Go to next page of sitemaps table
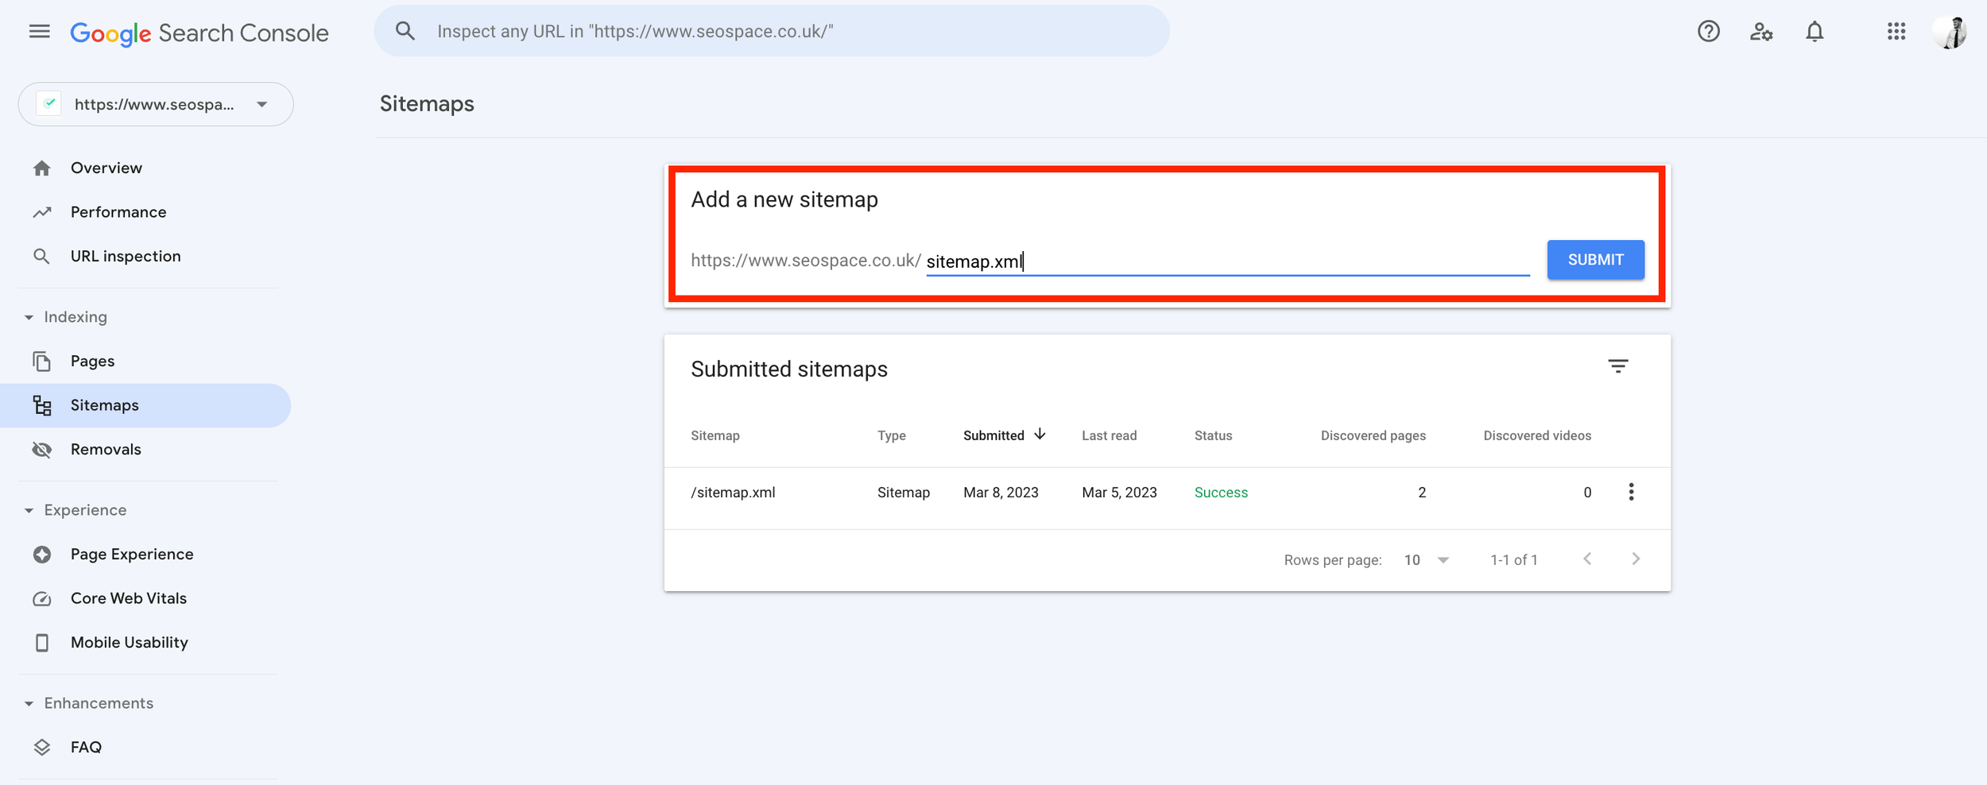 pos(1636,559)
